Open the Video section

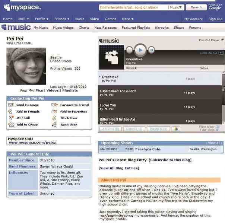(x=94, y=19)
